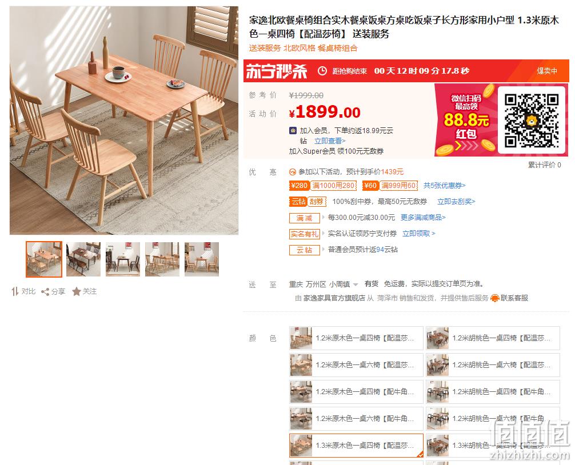Expand 更多满减商品 link
This screenshot has height=465, width=575.
(423, 218)
